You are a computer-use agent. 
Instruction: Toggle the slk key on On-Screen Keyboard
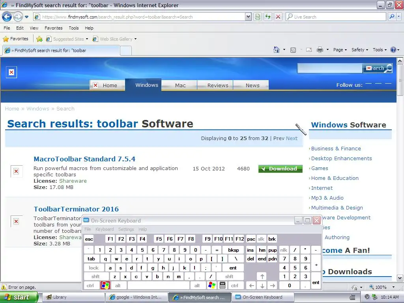261,239
